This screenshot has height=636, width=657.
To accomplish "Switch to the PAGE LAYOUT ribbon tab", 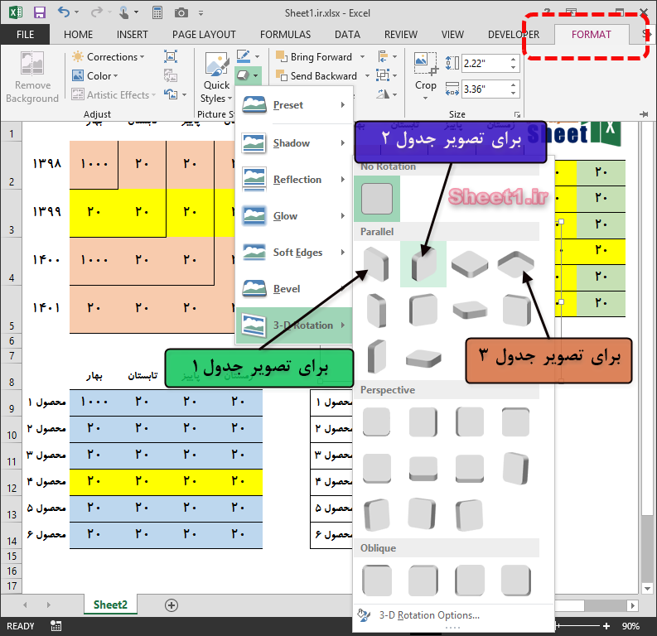I will (x=204, y=35).
